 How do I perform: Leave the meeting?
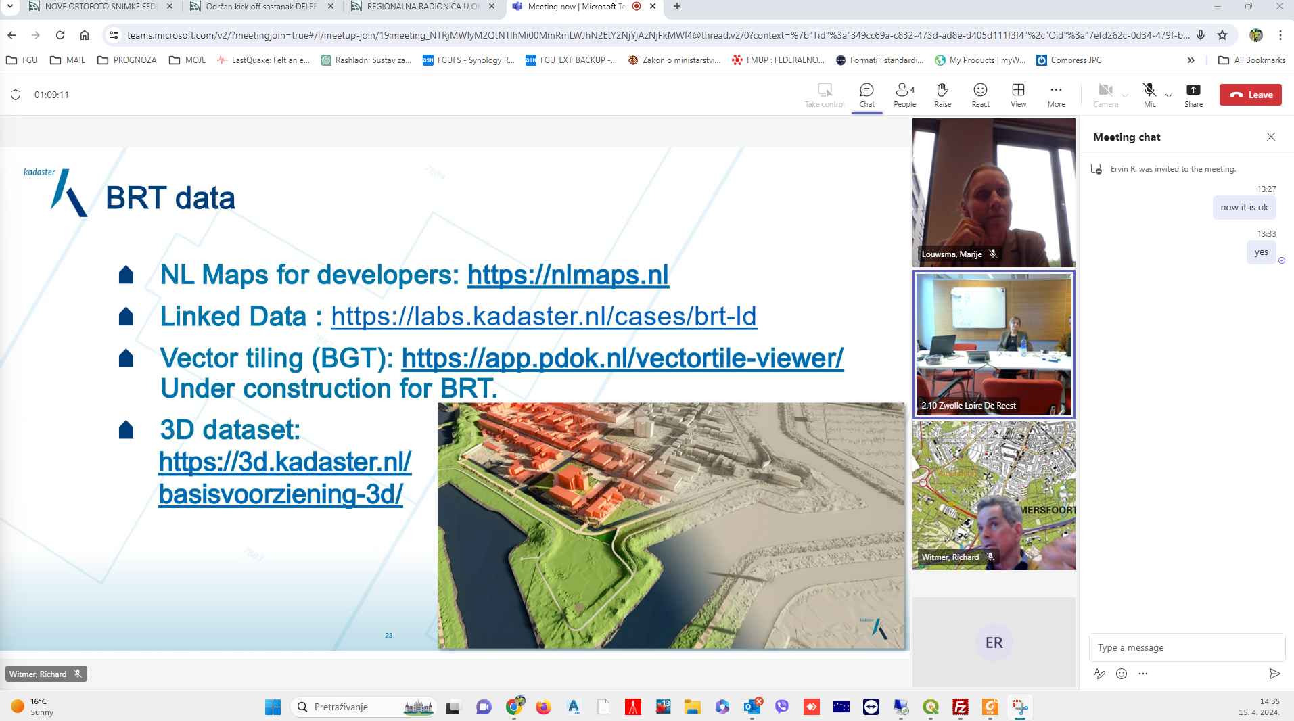tap(1250, 95)
